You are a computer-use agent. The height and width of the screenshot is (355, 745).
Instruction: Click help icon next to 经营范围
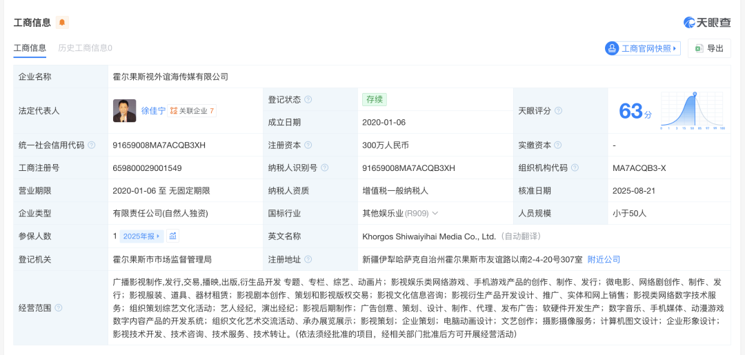click(59, 308)
